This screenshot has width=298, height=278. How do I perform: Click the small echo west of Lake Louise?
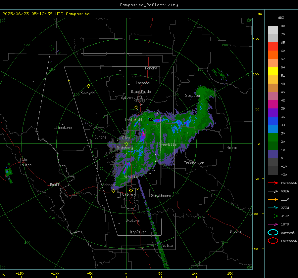(x=8, y=173)
